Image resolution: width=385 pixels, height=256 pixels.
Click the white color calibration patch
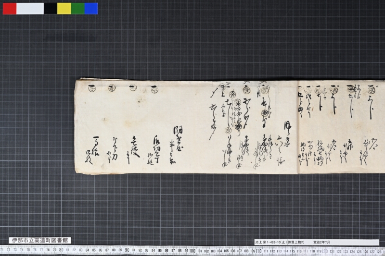[x=30, y=9]
